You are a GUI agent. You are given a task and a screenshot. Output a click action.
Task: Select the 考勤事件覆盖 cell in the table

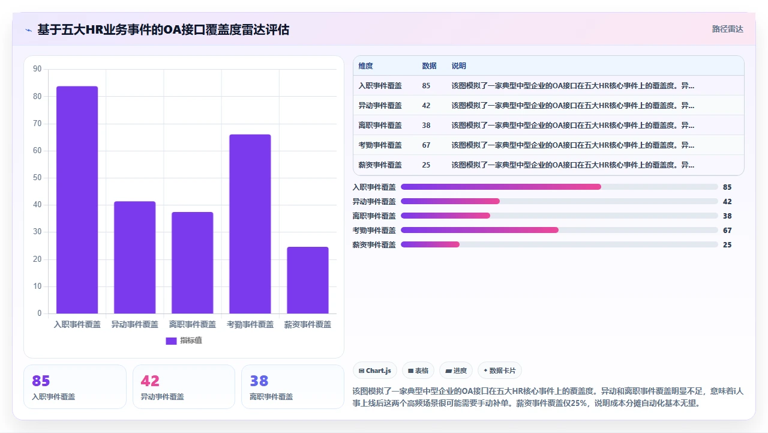pos(380,145)
